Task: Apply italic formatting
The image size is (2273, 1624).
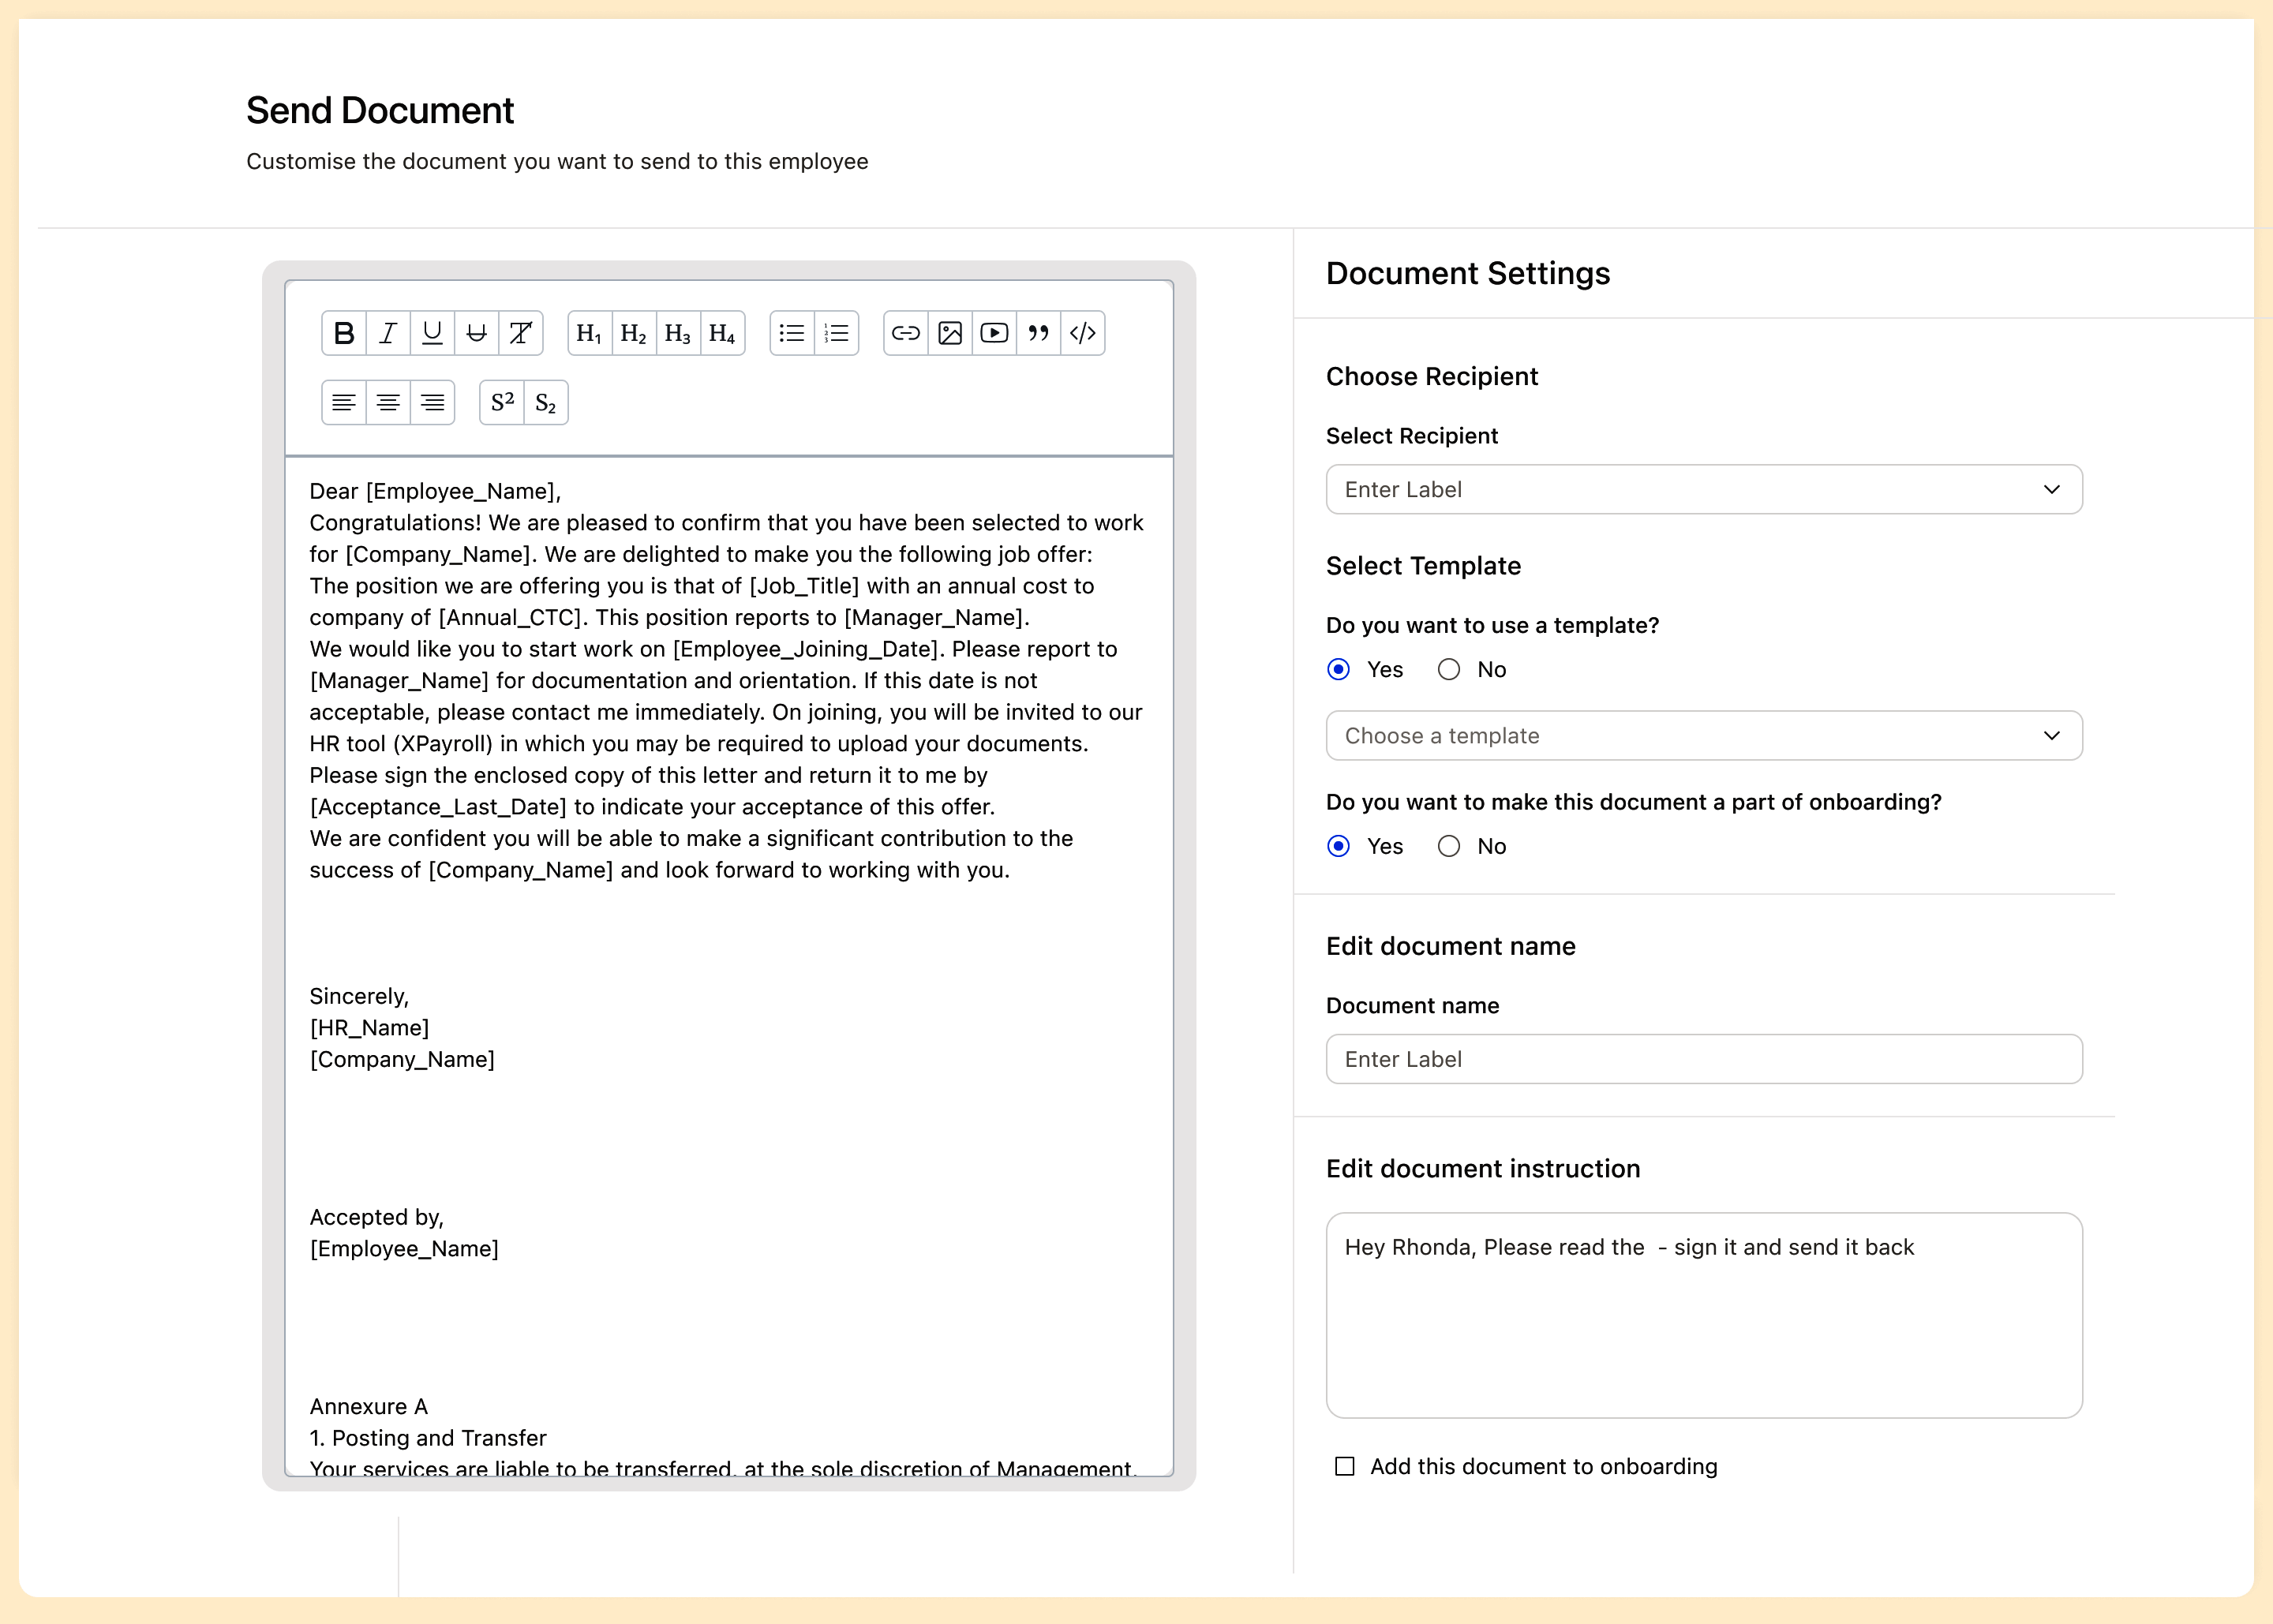Action: pos(388,333)
